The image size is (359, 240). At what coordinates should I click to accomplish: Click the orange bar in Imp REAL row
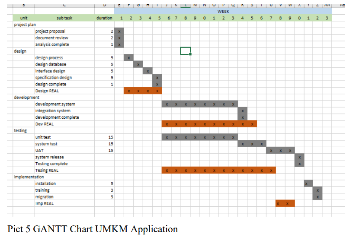tap(285, 203)
